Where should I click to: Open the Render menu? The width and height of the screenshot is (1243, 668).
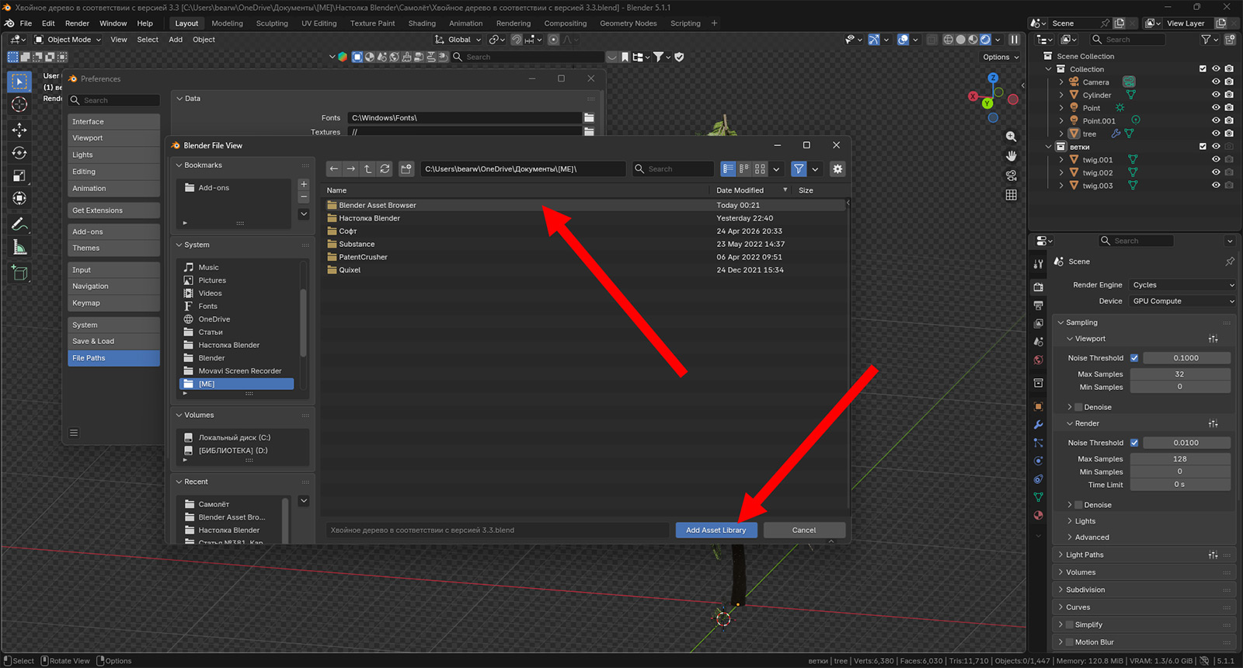pos(77,23)
